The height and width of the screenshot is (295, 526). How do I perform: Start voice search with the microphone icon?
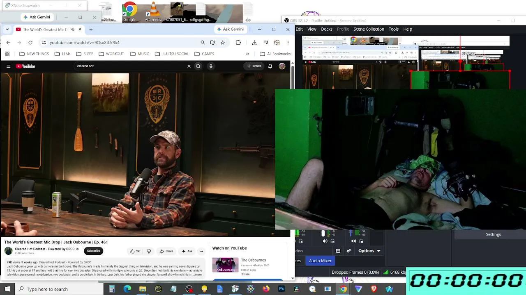pos(211,66)
